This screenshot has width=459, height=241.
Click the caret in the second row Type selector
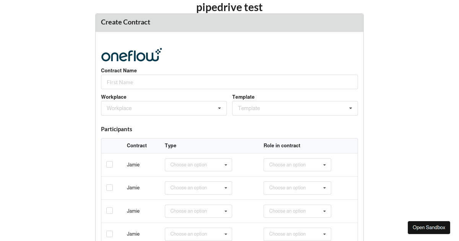(x=225, y=188)
